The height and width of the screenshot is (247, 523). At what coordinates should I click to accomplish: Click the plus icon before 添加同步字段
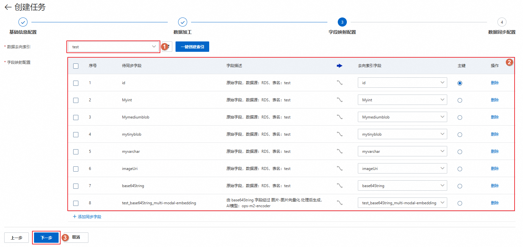point(74,217)
